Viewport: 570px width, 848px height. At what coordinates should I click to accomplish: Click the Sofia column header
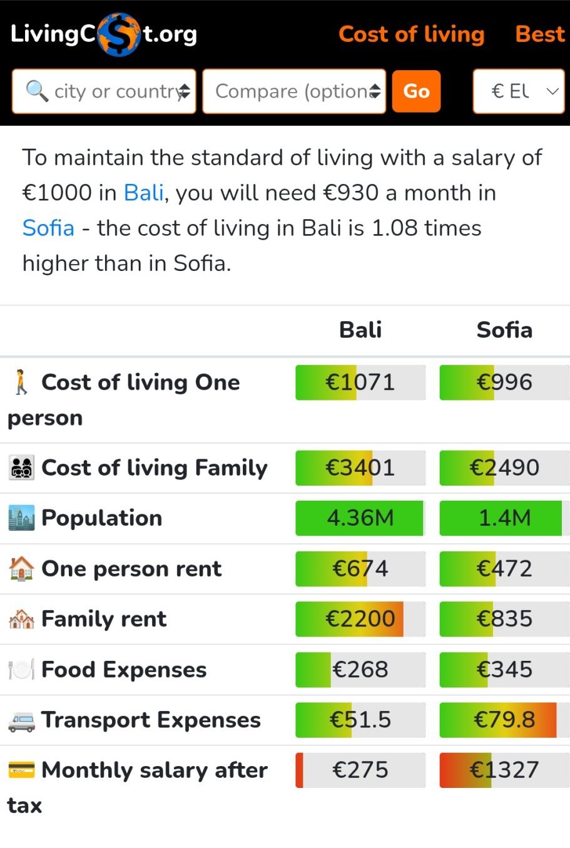(x=504, y=330)
